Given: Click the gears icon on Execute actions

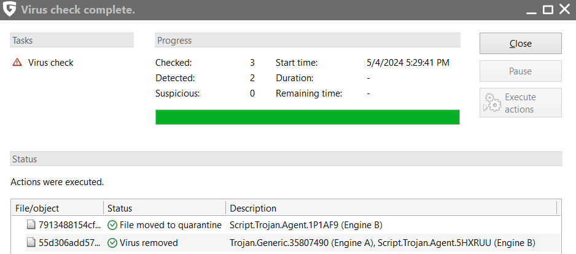Looking at the screenshot, I should click(x=492, y=103).
